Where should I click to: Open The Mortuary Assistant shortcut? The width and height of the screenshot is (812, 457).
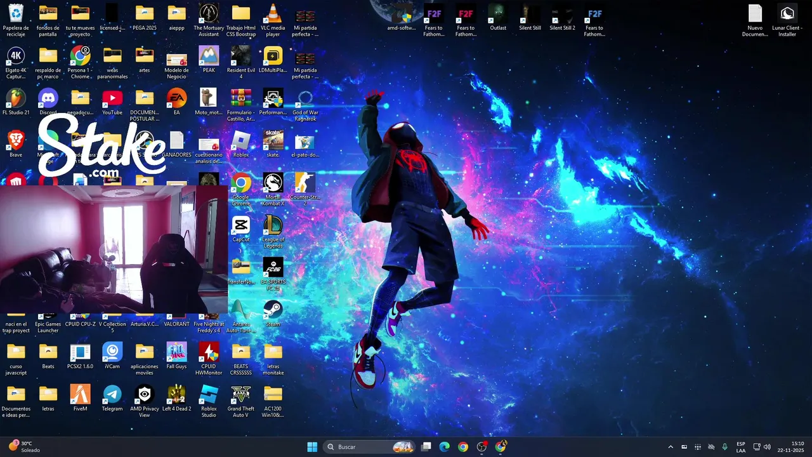pyautogui.click(x=209, y=20)
